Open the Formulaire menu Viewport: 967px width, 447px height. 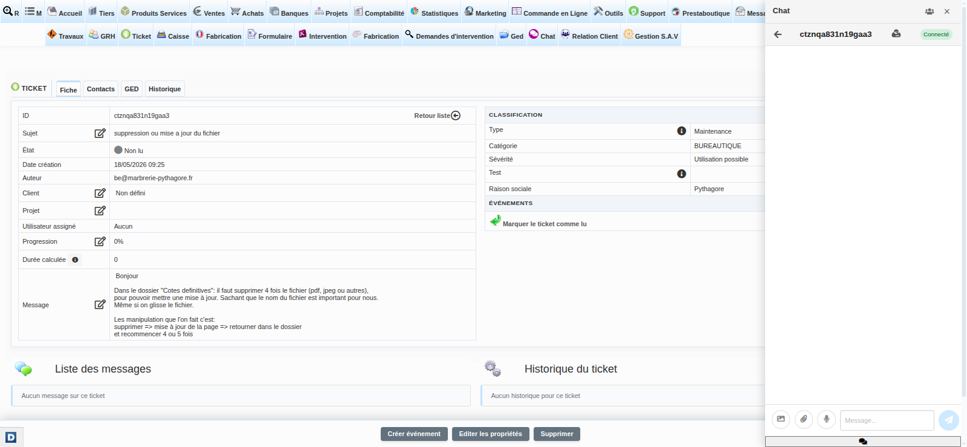point(270,35)
